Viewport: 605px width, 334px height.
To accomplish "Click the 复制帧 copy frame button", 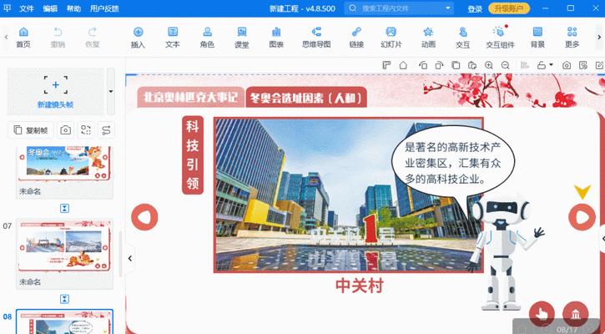I will click(31, 130).
